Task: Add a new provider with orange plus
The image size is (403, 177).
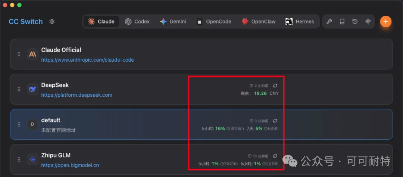Action: click(x=385, y=22)
